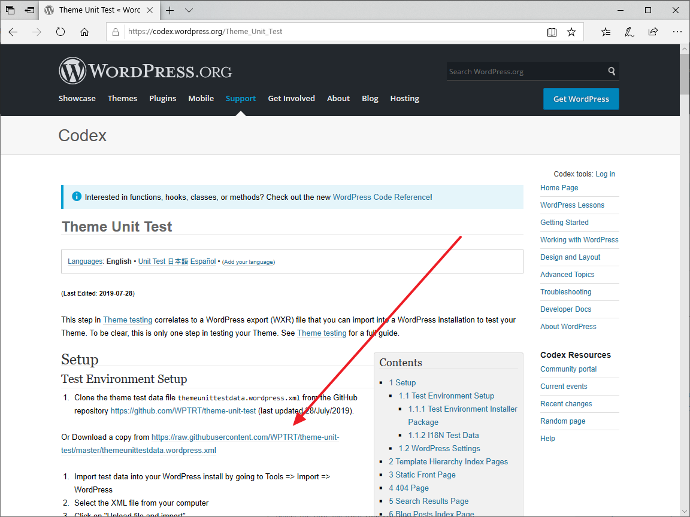The width and height of the screenshot is (690, 517).
Task: Click the vertical scrollbar thumb
Action: click(685, 74)
